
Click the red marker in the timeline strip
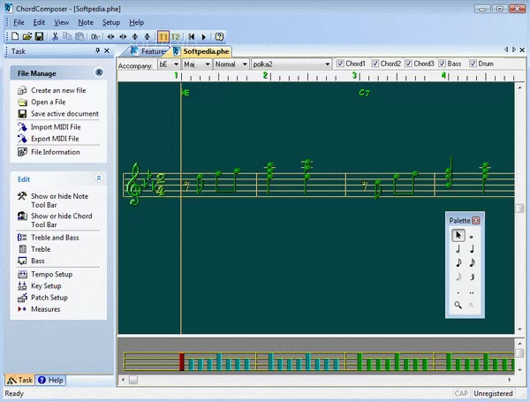click(182, 361)
